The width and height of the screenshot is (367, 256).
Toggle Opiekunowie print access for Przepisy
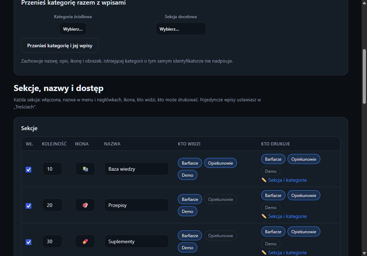(304, 195)
